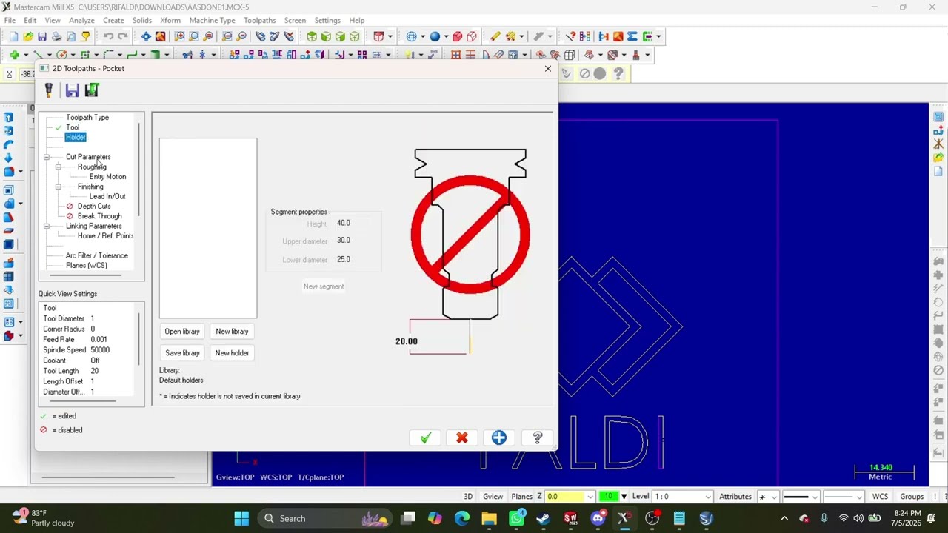
Task: Open the Level dropdown in status bar
Action: pos(708,497)
